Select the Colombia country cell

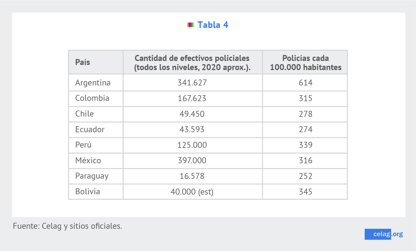[92, 98]
